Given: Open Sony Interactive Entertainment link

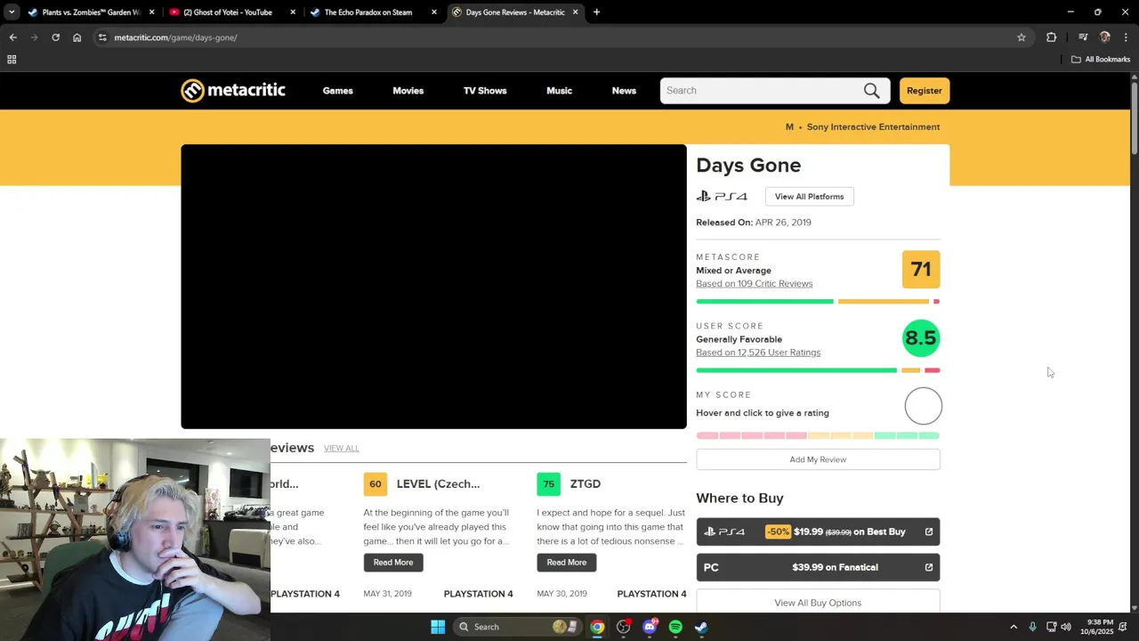Looking at the screenshot, I should (x=873, y=127).
